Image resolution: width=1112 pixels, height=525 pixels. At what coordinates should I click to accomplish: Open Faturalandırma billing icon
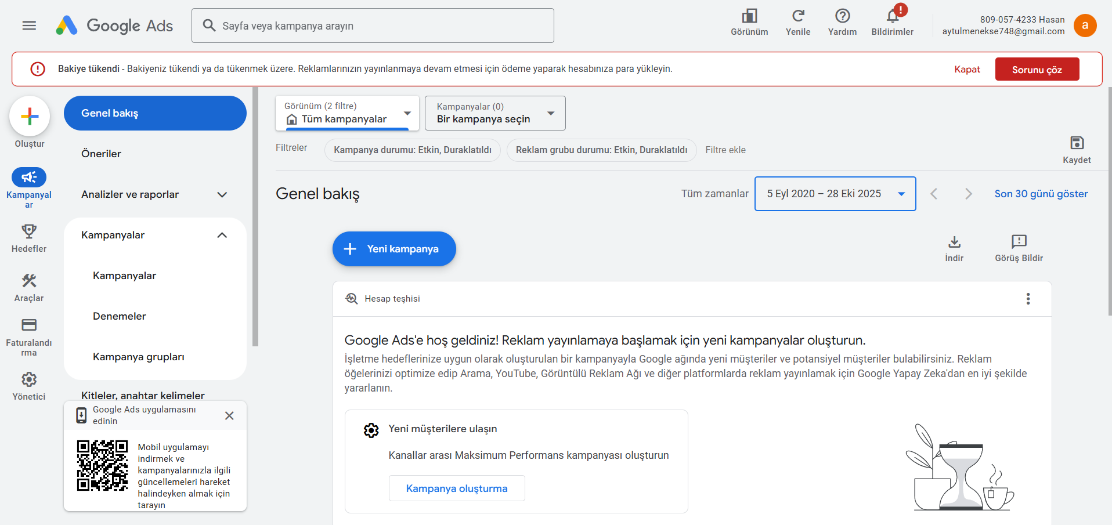(29, 325)
